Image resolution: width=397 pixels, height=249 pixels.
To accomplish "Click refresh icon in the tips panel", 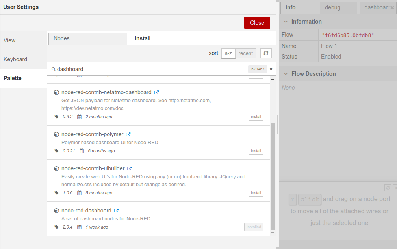I will tap(388, 188).
